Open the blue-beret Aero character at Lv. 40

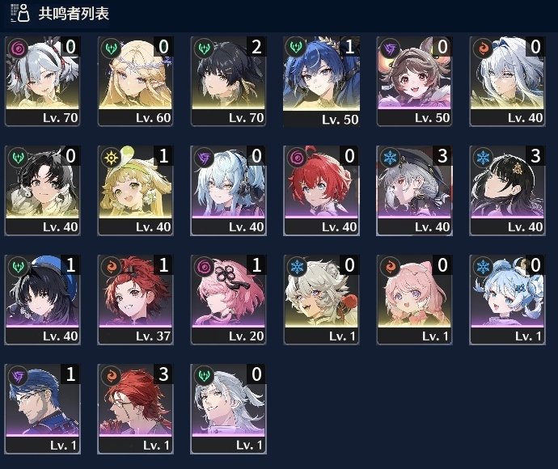42,300
